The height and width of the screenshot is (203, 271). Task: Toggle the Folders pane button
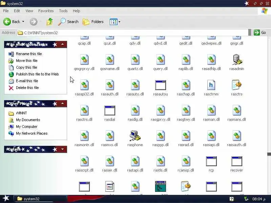point(93,22)
